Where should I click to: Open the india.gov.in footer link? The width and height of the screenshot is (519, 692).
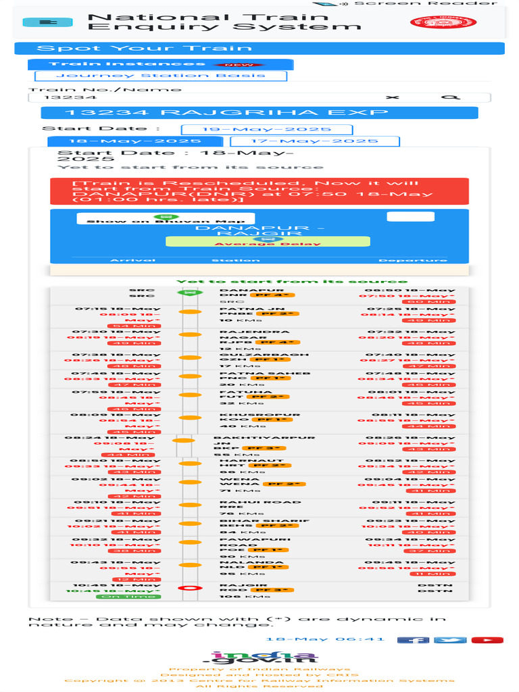tap(259, 658)
